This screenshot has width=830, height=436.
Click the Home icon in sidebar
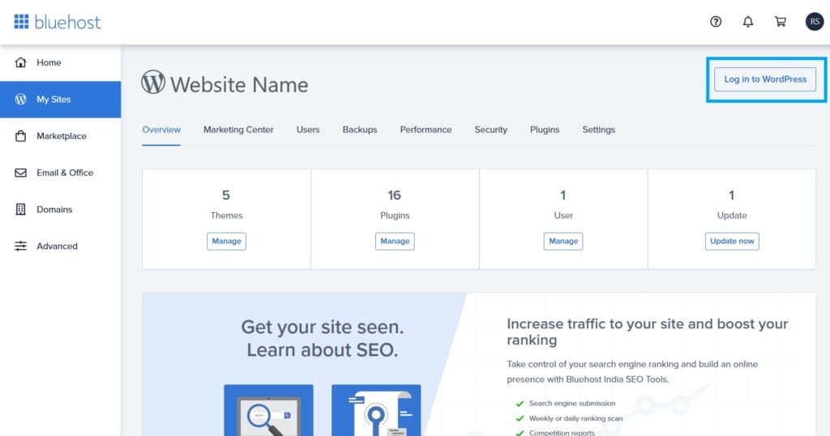[21, 62]
